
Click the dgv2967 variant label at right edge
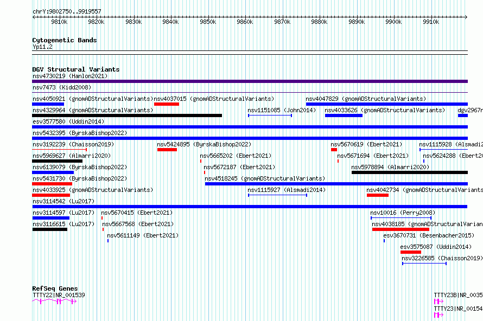[470, 110]
